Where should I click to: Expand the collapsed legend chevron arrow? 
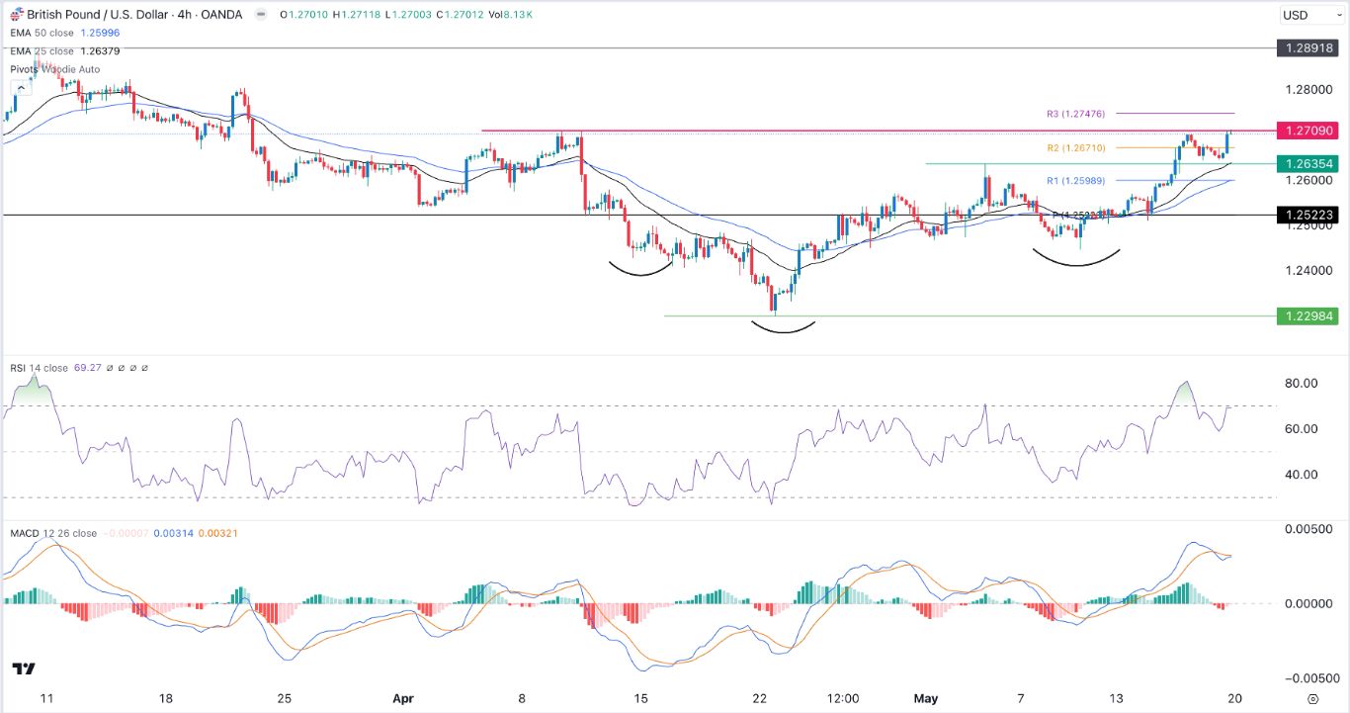tap(21, 86)
